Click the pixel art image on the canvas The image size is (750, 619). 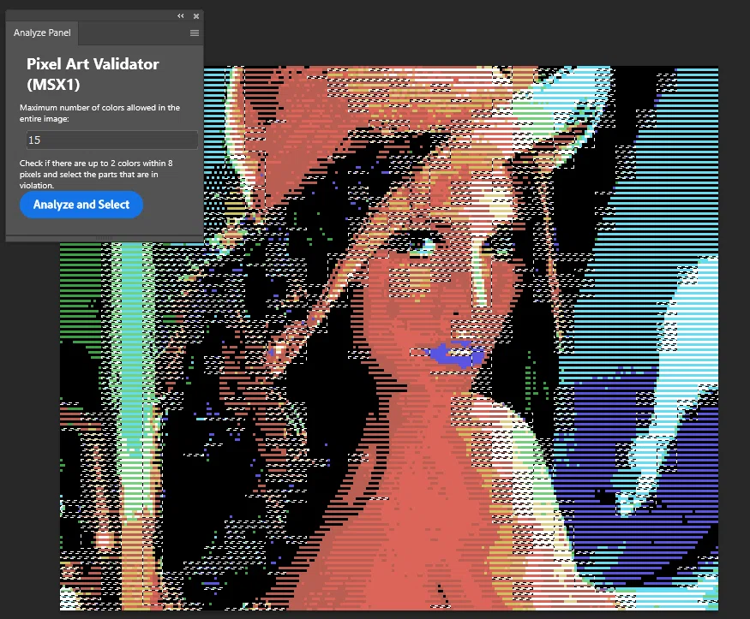[389, 338]
